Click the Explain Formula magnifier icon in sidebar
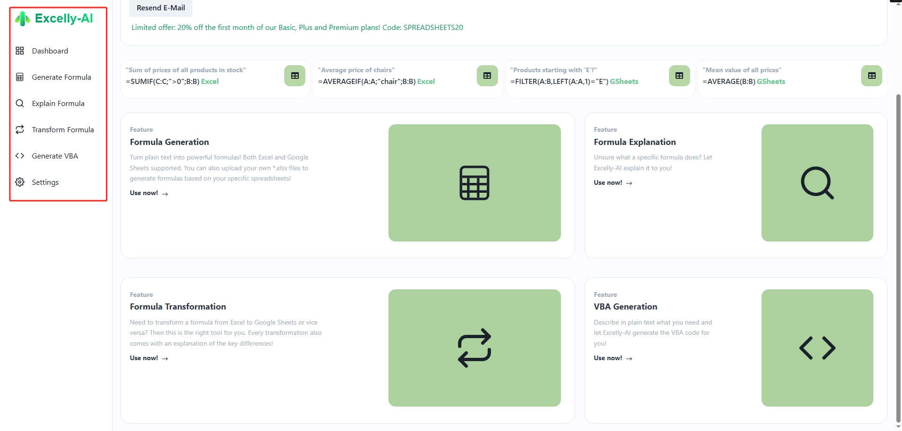902x431 pixels. tap(20, 103)
